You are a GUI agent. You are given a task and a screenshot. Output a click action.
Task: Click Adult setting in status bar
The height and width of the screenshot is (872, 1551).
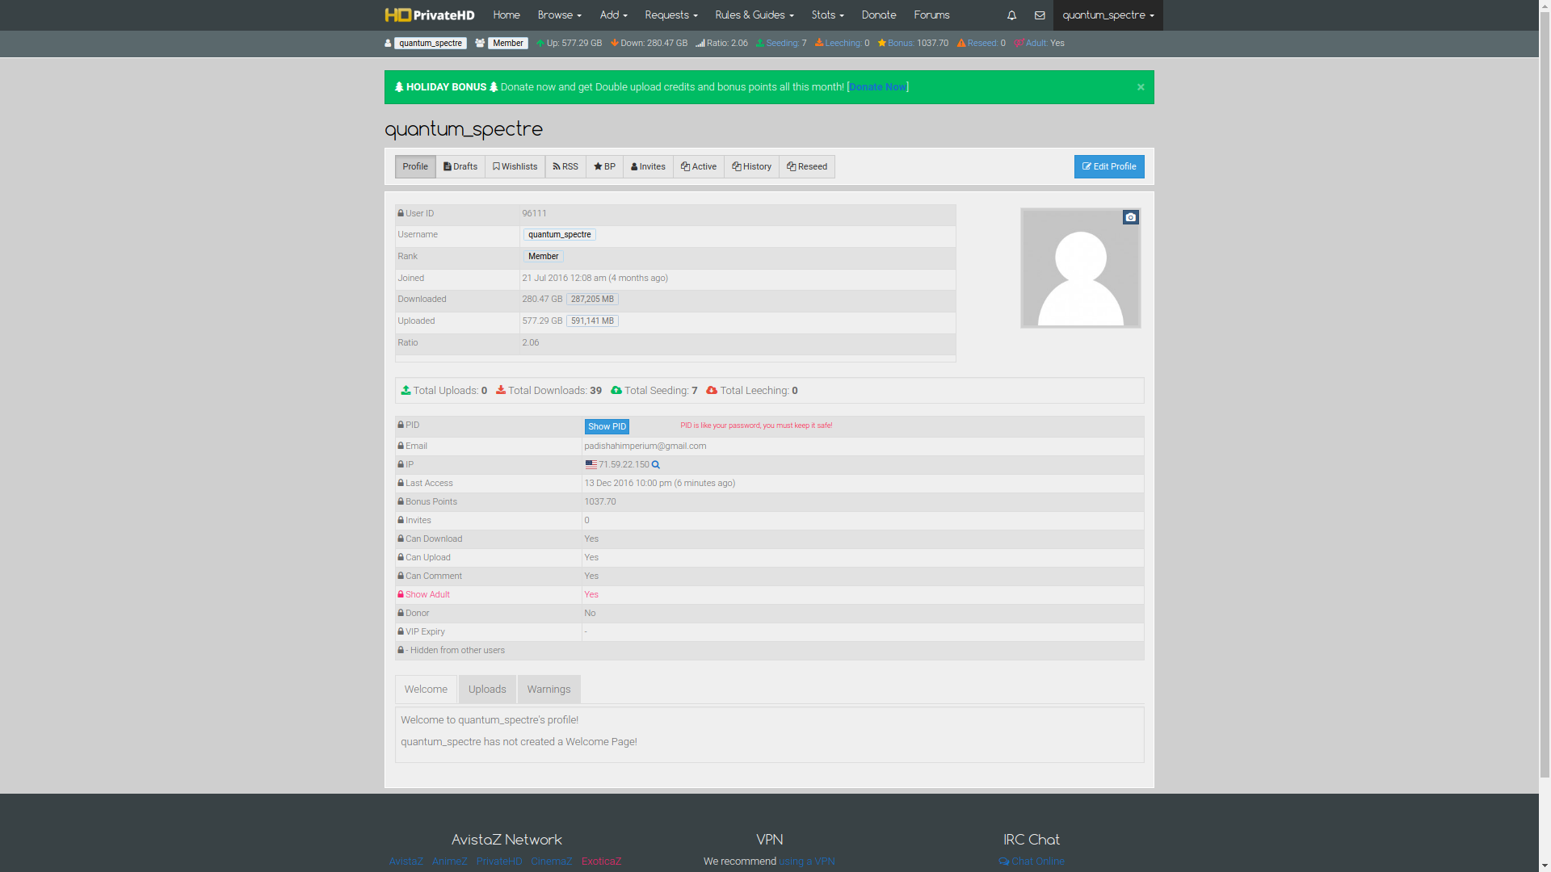(1039, 44)
